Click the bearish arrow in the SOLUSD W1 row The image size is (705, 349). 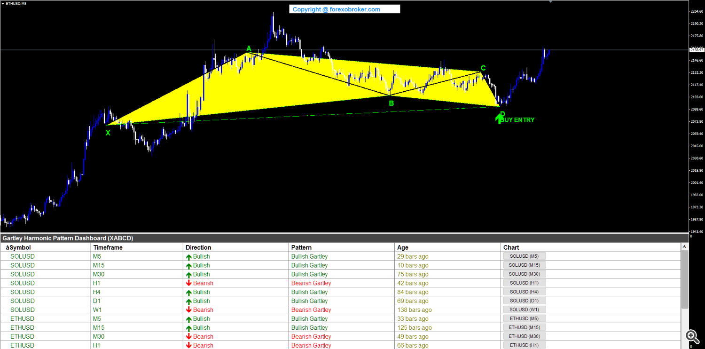(189, 310)
